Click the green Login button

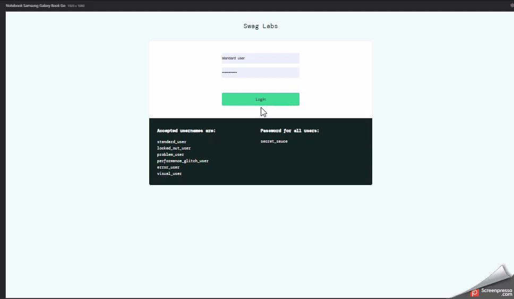[x=261, y=99]
